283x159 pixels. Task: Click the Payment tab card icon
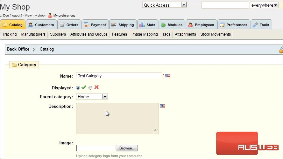click(86, 25)
